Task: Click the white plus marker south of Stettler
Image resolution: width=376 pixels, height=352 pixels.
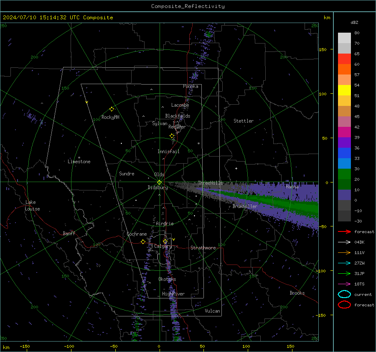Action: pos(236,168)
